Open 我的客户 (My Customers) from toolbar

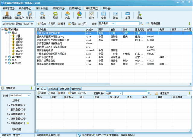click(x=19, y=15)
